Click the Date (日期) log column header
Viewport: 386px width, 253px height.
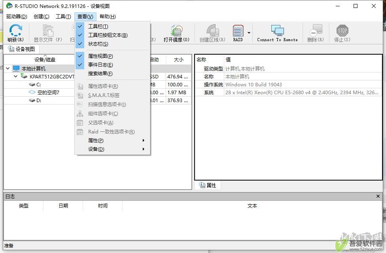(x=63, y=206)
